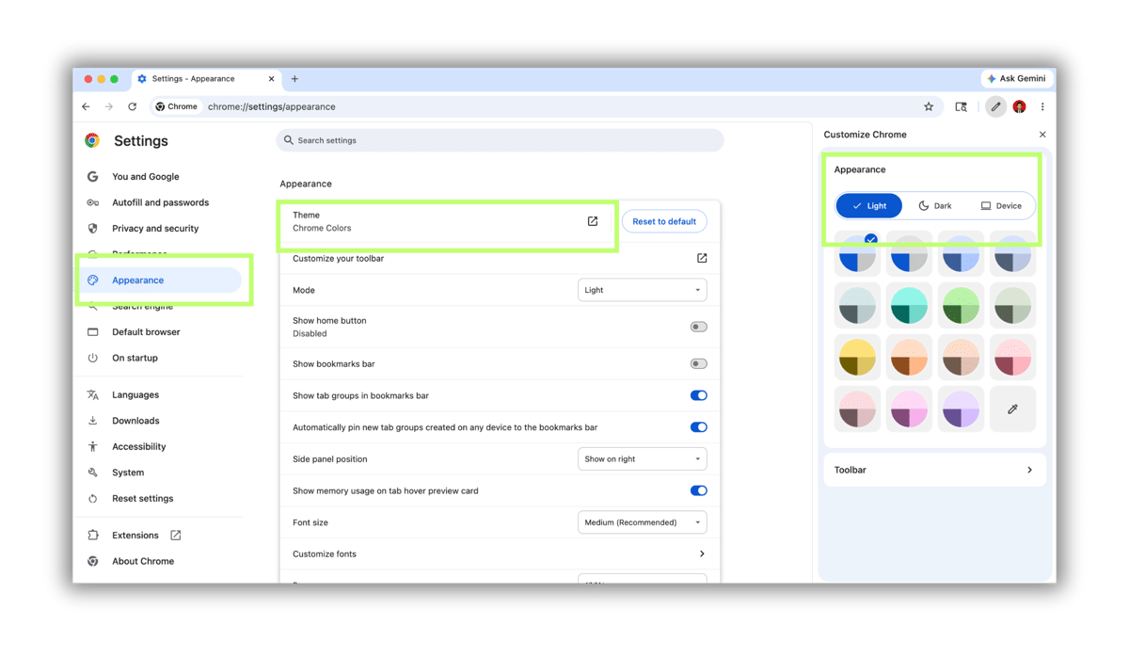Pick the teal aqua color swatch

[909, 306]
